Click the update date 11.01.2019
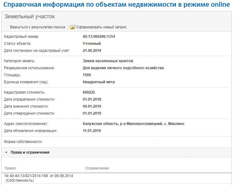This screenshot has width=233, height=185. click(x=92, y=131)
